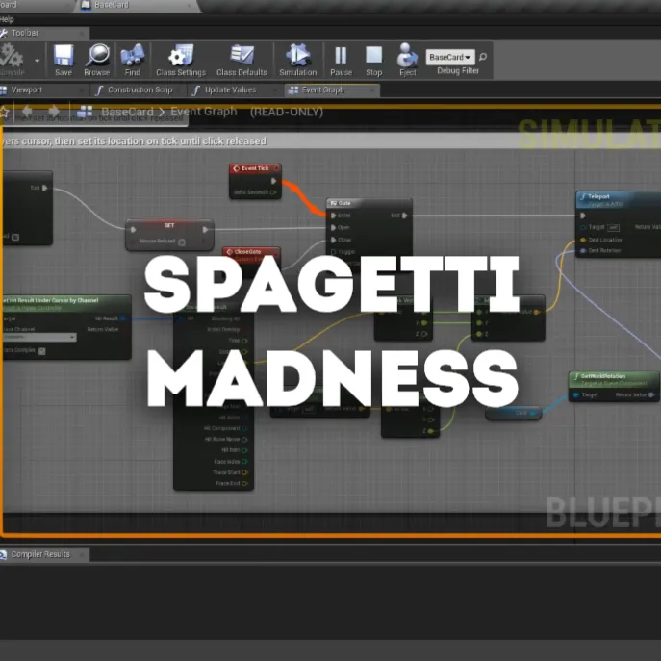Pause the simulation
This screenshot has width=661, height=661.
341,60
